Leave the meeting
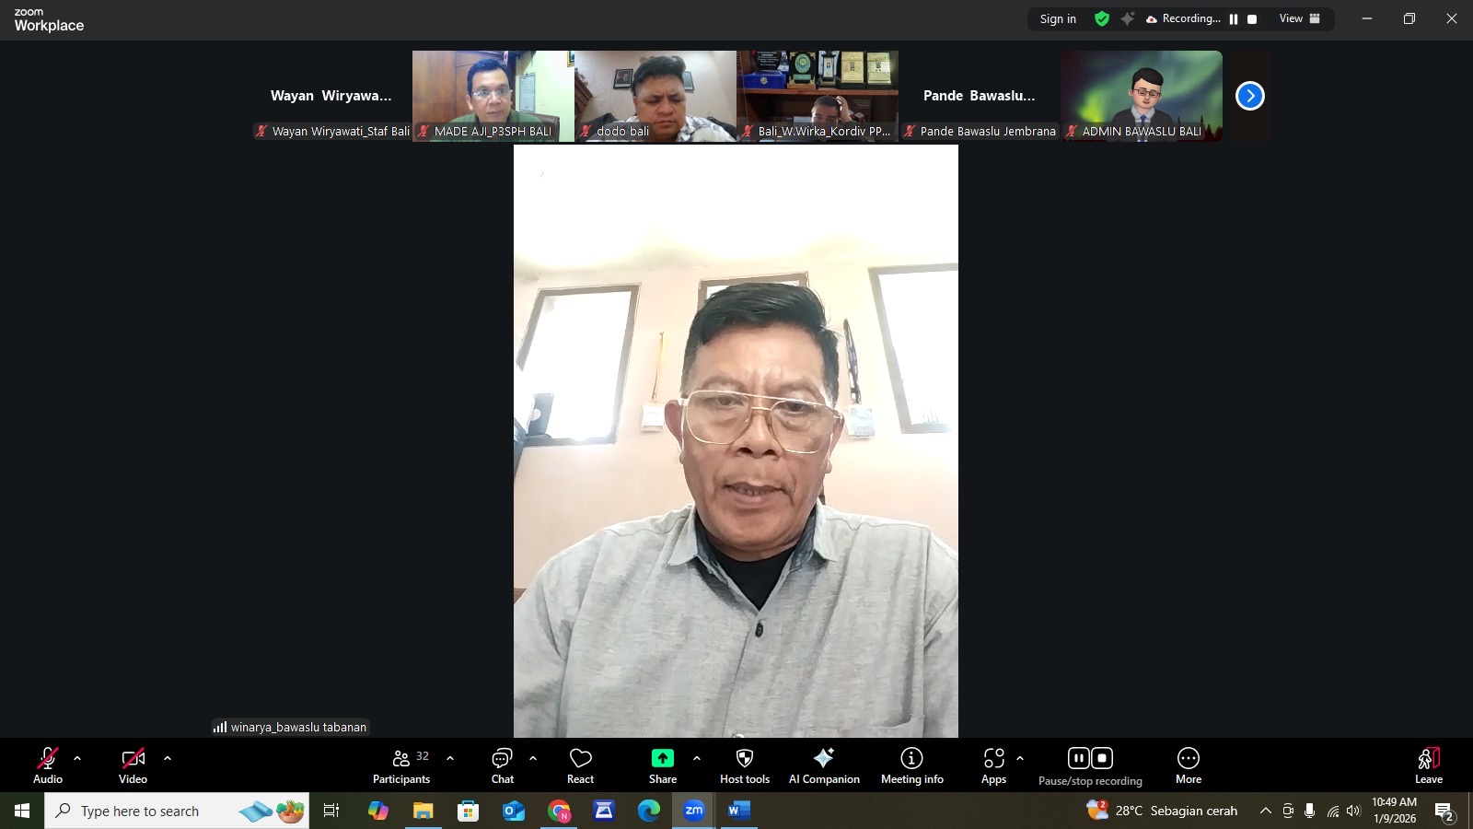The width and height of the screenshot is (1473, 829). (x=1428, y=765)
